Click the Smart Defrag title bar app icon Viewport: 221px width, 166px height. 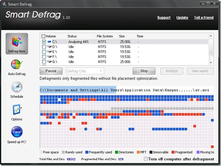[4, 4]
